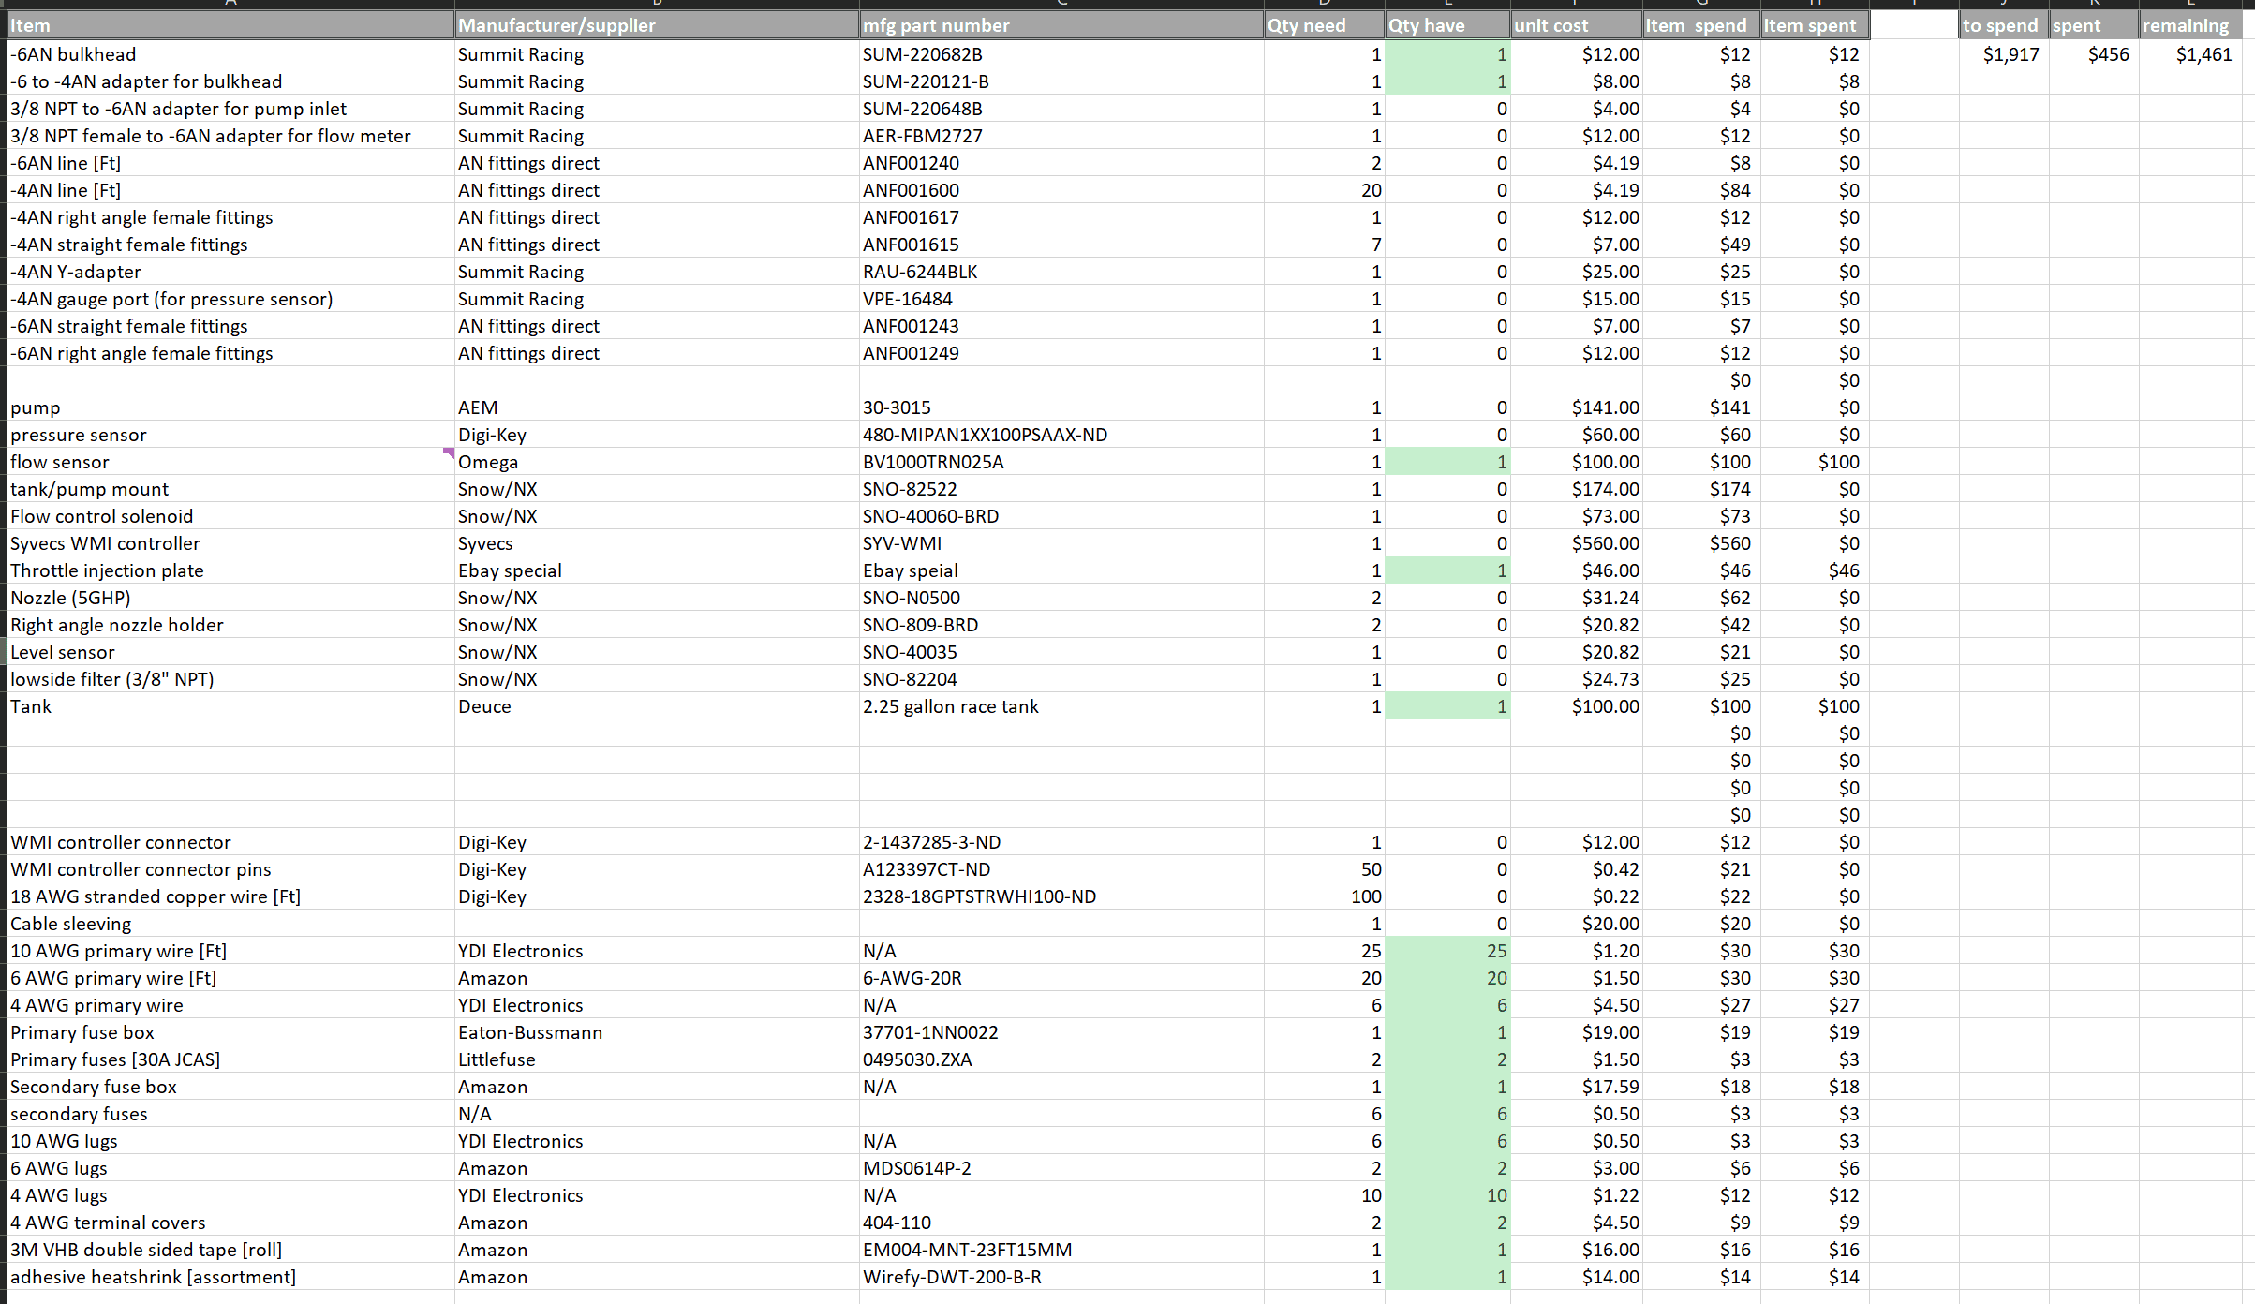Select the 'remaining' header cell
The height and width of the screenshot is (1304, 2255).
pyautogui.click(x=2190, y=25)
